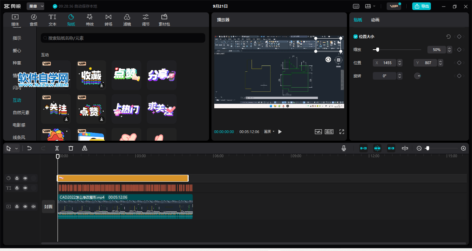Click the timeline zoom slider

pos(441,148)
